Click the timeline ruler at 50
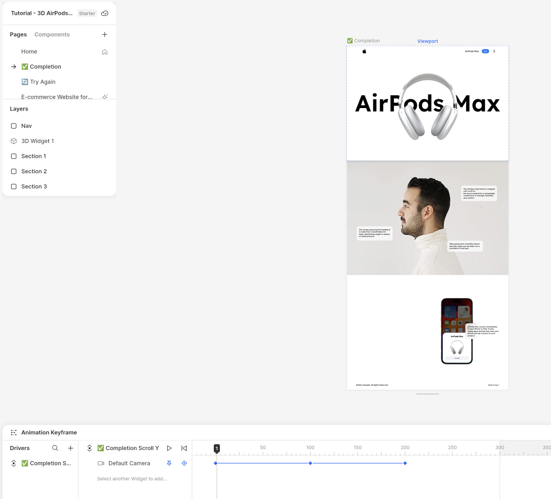 pos(263,448)
